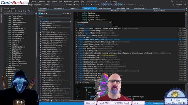Screen dimensions: 188x105
Task: Click Jump to Symbol options icon
Action: click(x=110, y=22)
